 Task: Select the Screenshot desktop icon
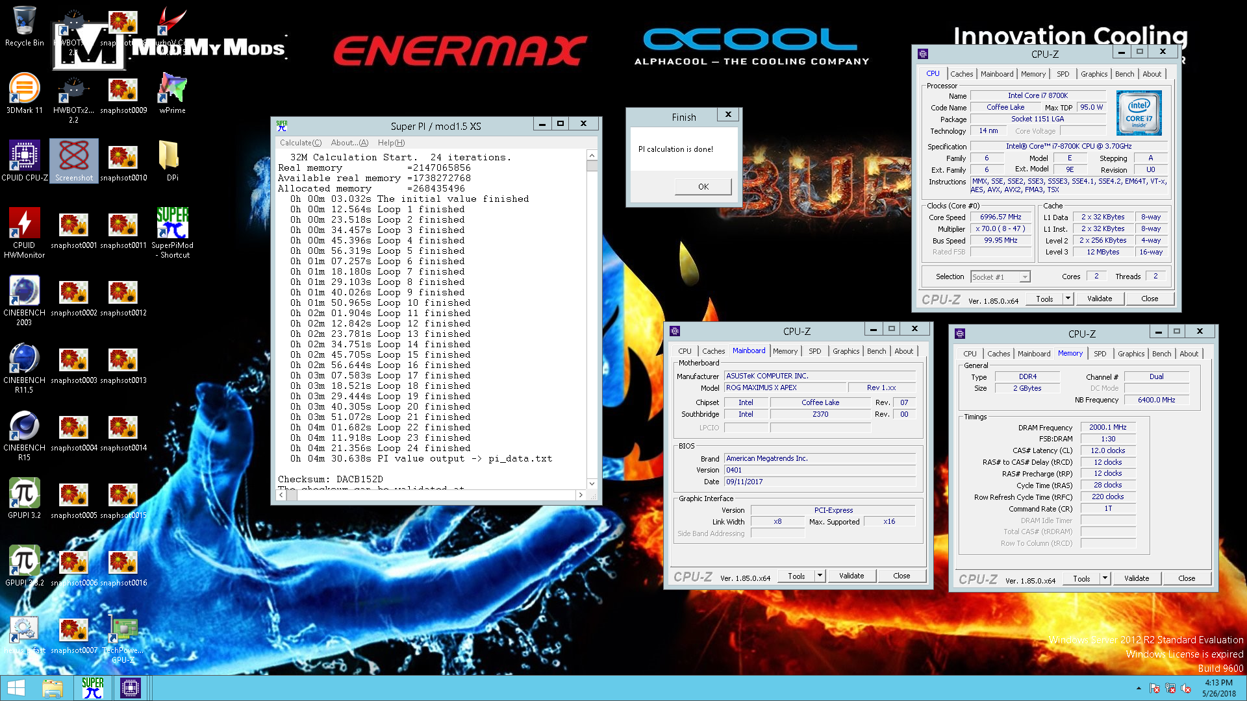(x=73, y=161)
